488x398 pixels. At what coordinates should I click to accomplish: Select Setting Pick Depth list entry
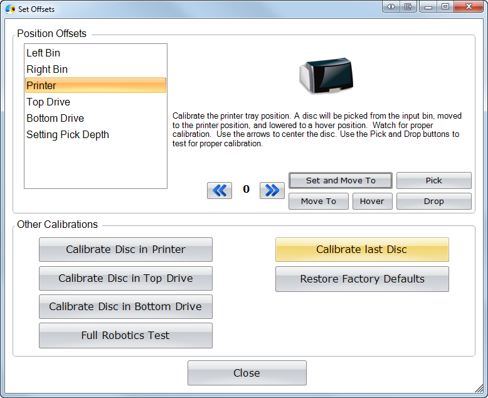tap(68, 135)
